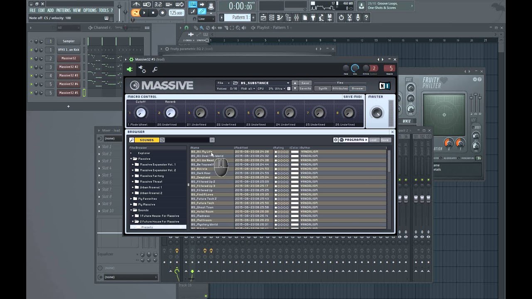The image size is (532, 299).
Task: Open the BS_SUBSTANCE preset dropdown arrow
Action: click(x=288, y=83)
